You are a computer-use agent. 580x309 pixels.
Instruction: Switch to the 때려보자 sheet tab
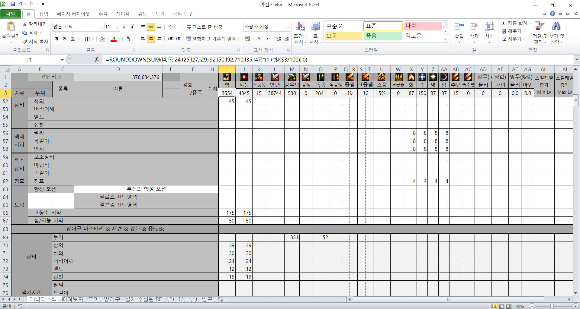point(72,299)
